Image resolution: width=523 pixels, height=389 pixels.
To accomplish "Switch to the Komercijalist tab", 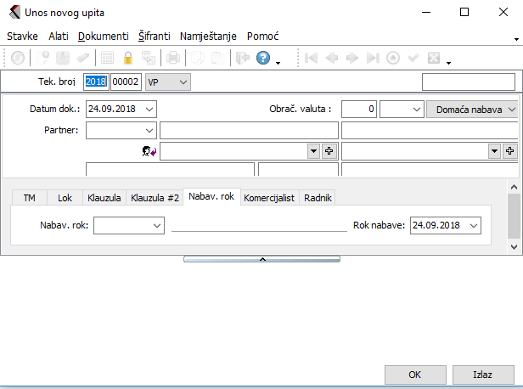I will coord(268,198).
